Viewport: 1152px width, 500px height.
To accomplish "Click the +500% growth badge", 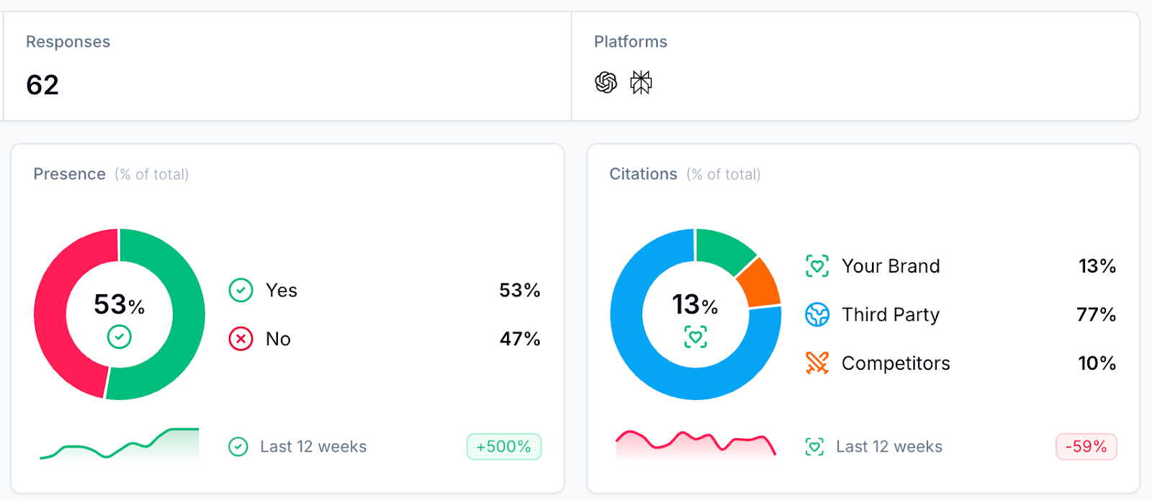I will pyautogui.click(x=504, y=446).
